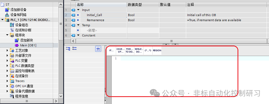
Task: Expand the PLC 变量 folder
Action: [7, 61]
